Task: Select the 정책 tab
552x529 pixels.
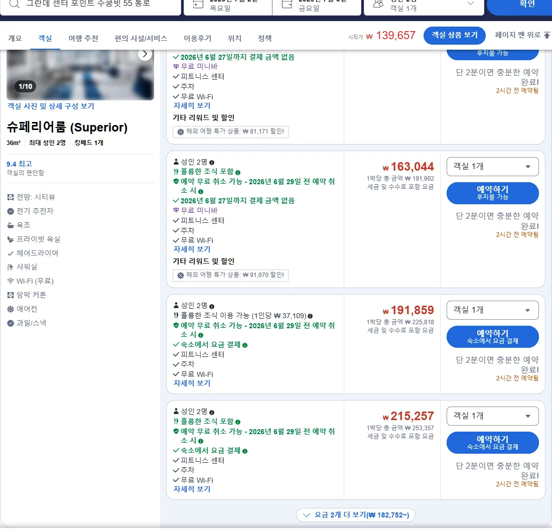Action: [x=265, y=38]
